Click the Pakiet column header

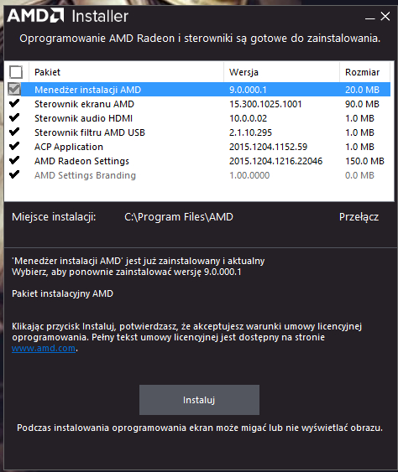pos(47,72)
